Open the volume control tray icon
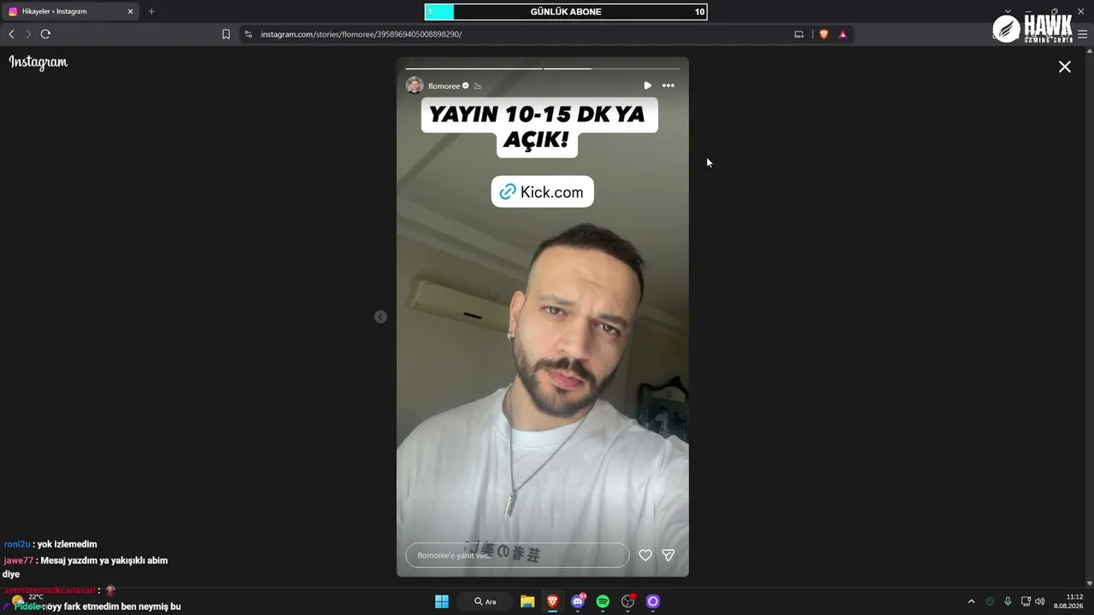 click(x=1040, y=601)
